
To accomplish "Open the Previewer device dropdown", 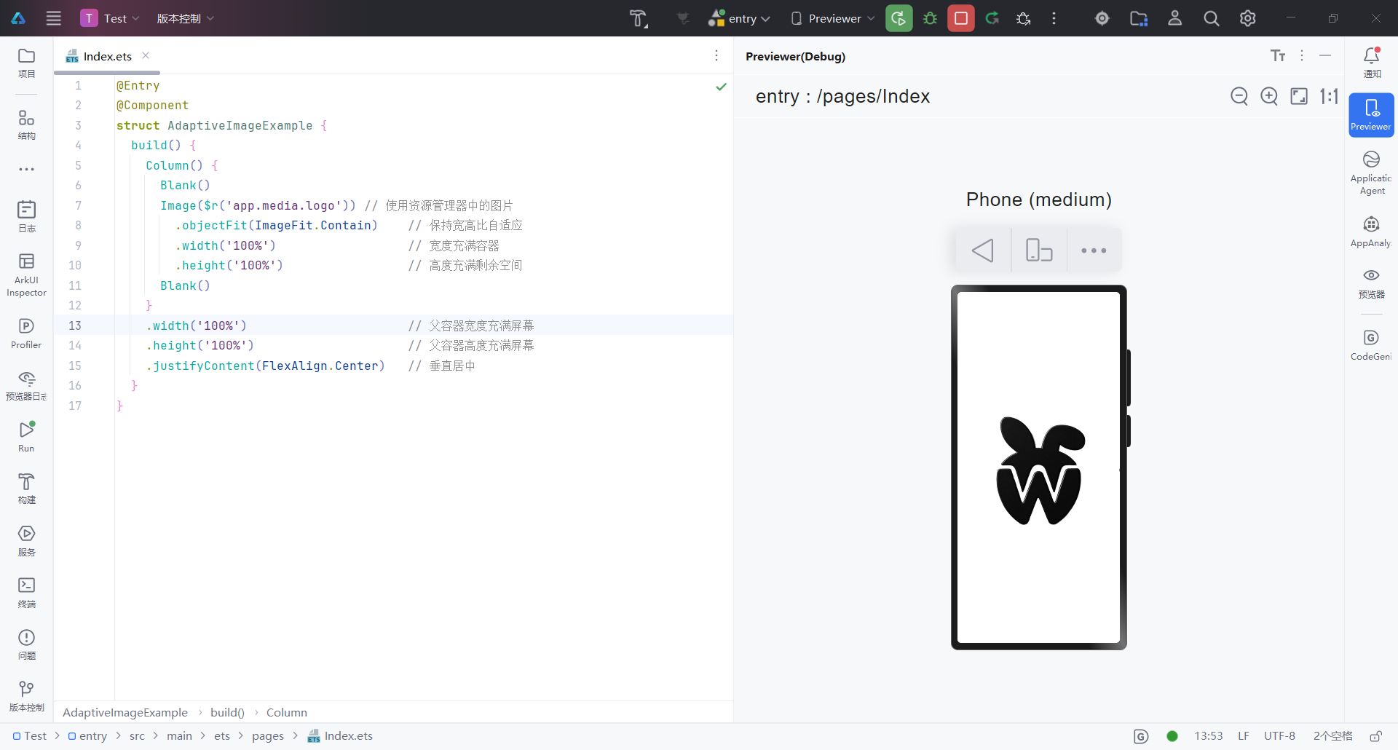I will tap(833, 18).
